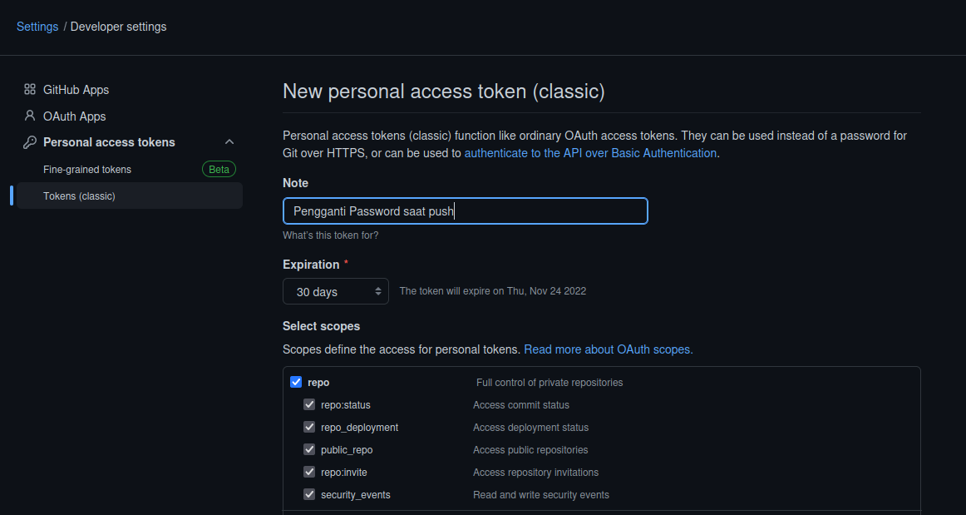Click the OAuth Apps person icon
966x515 pixels.
(x=31, y=116)
